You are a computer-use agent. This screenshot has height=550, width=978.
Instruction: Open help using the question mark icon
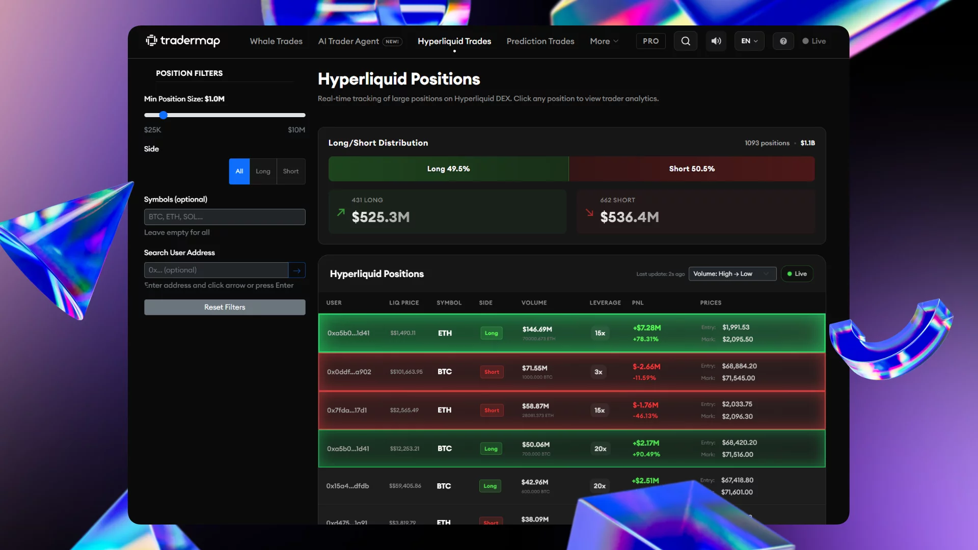click(783, 41)
